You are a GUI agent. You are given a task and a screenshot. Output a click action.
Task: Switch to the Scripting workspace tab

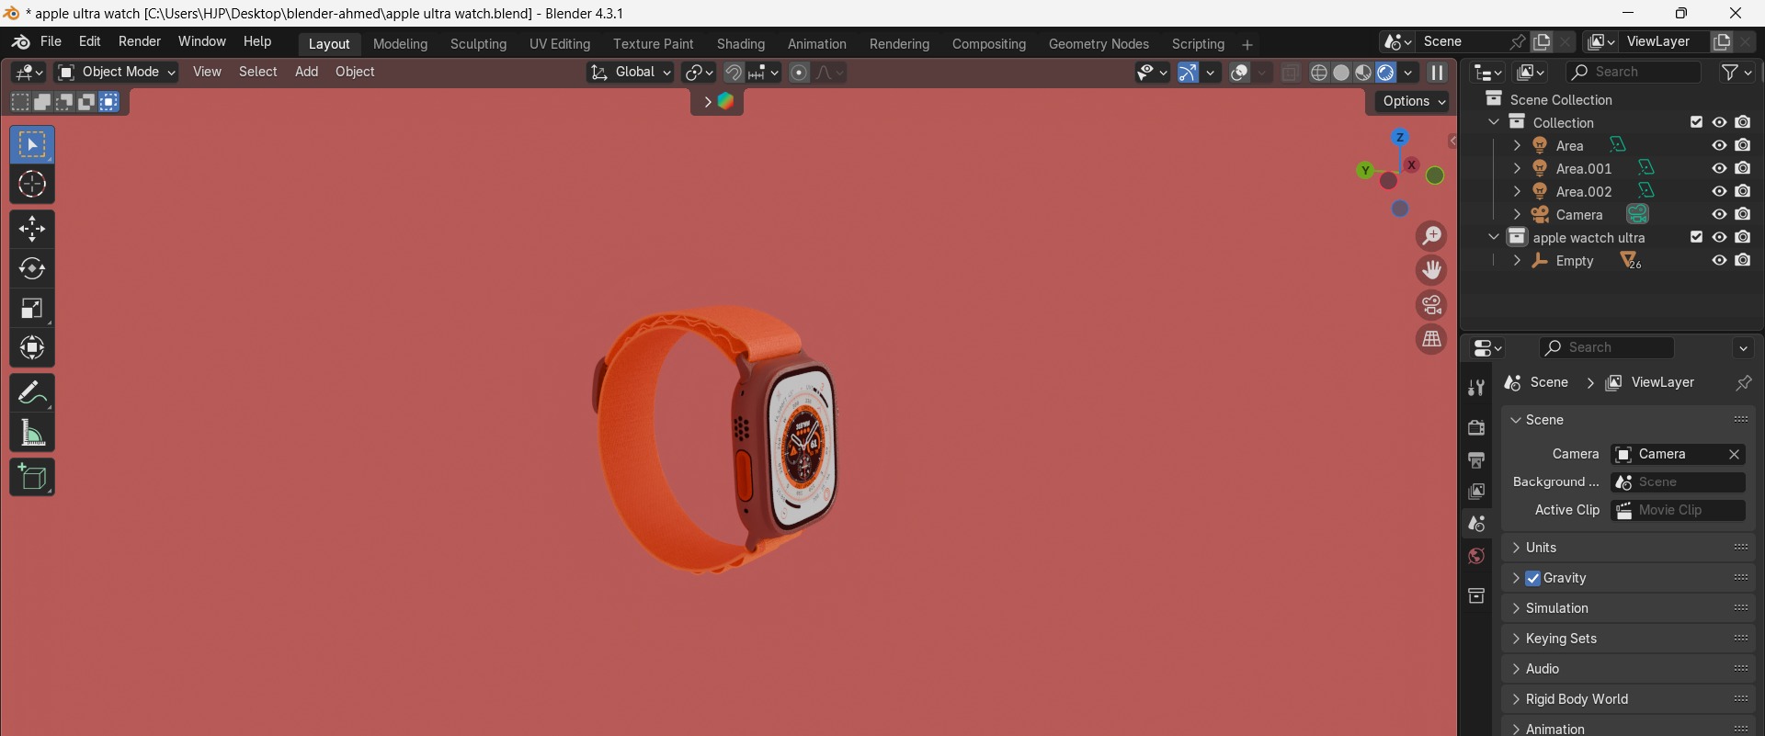[x=1198, y=44]
